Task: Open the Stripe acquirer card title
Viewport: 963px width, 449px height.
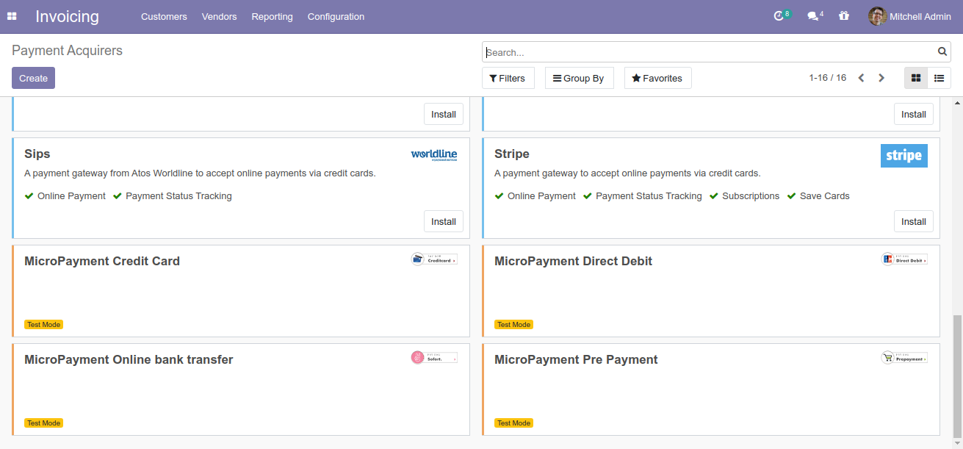Action: tap(512, 154)
